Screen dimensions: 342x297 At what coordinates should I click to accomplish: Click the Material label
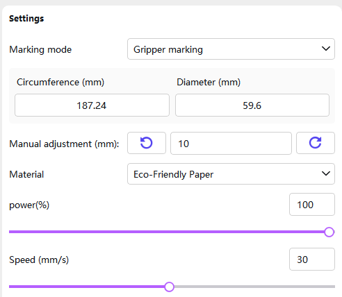[26, 174]
